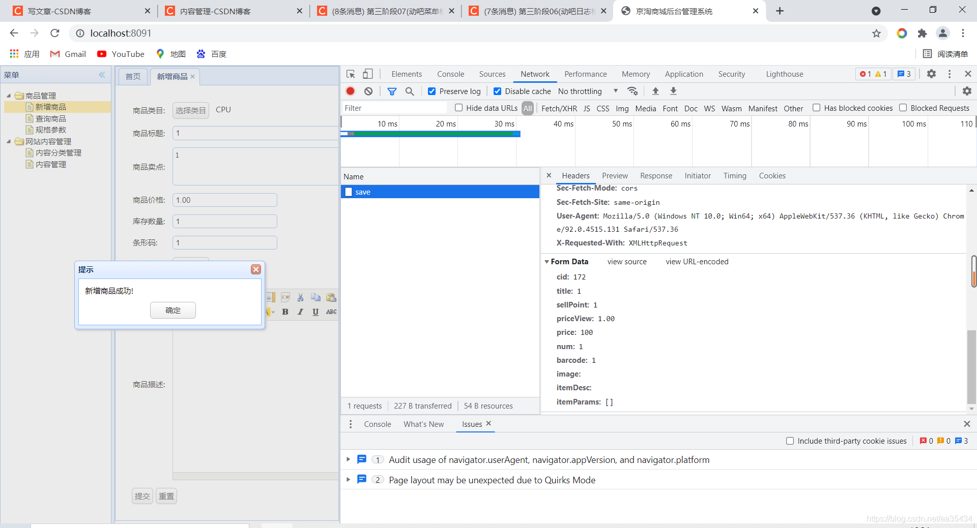
Task: Collapse the 网站内容管理 tree folder
Action: coord(9,141)
